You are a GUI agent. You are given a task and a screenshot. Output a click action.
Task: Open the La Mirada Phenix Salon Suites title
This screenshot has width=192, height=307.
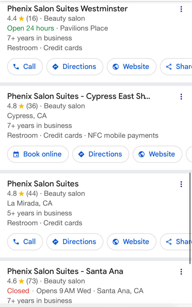pos(43,184)
